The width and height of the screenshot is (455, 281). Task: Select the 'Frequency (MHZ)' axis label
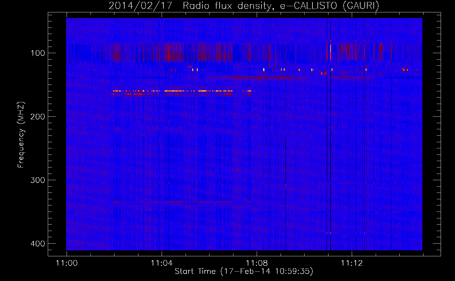click(x=21, y=135)
